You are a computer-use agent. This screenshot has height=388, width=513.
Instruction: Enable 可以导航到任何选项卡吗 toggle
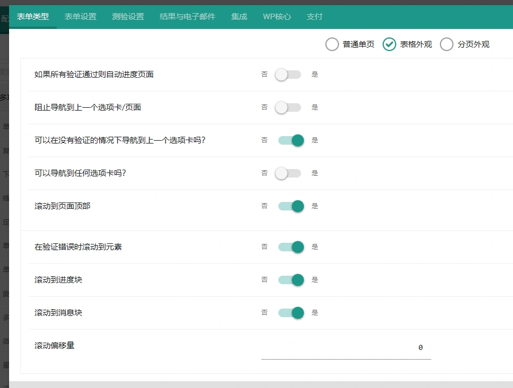pyautogui.click(x=287, y=173)
